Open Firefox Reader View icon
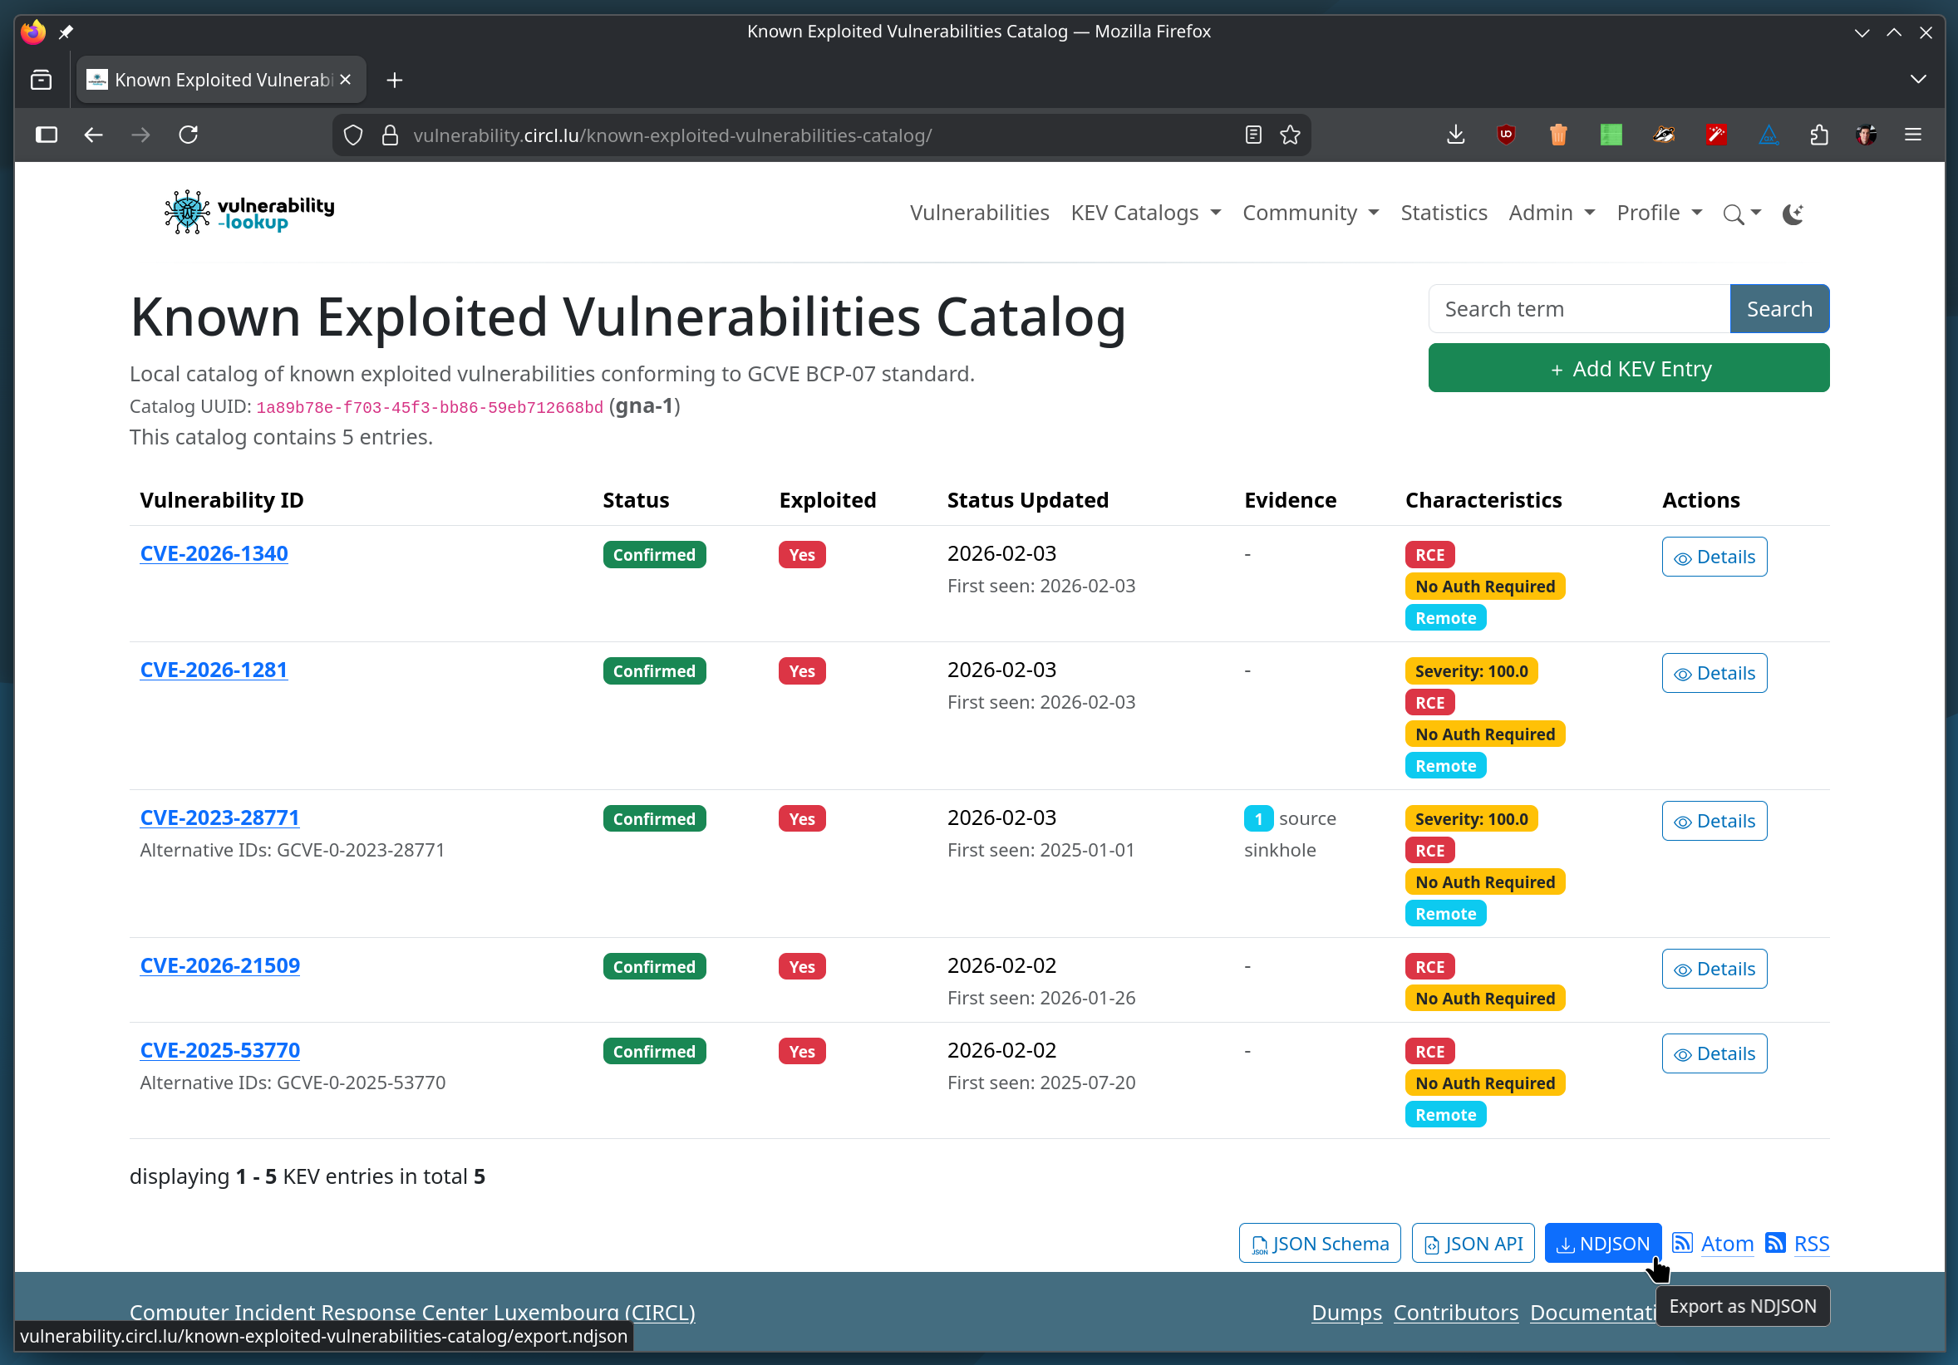Viewport: 1958px width, 1365px height. [1252, 135]
